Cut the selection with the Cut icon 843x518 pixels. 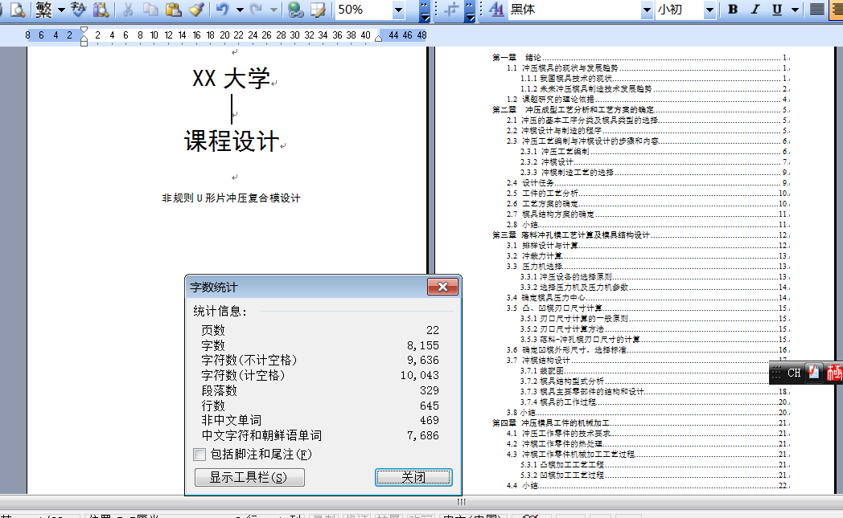coord(127,10)
